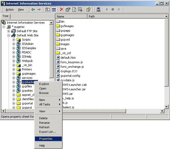Expand the New submenu
Image resolution: width=170 pixels, height=149 pixels.
point(48,100)
